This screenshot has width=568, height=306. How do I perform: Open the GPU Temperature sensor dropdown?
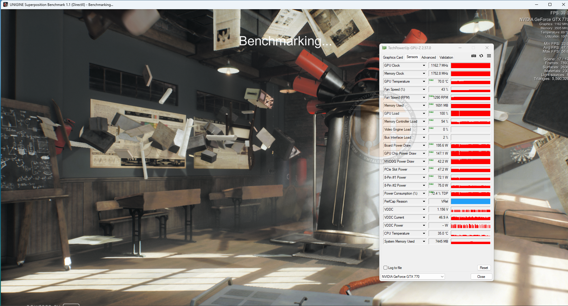pyautogui.click(x=424, y=81)
